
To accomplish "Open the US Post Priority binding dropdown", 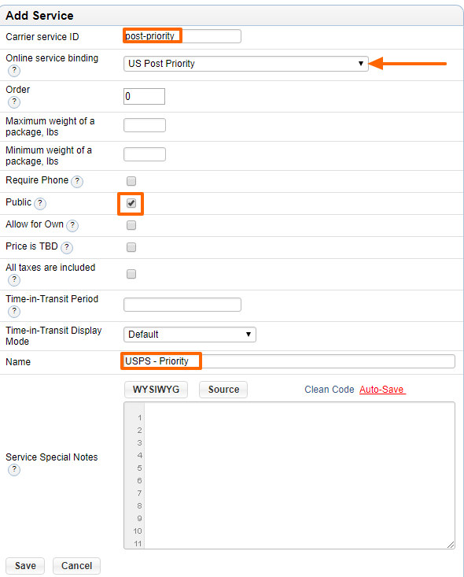I will 246,64.
